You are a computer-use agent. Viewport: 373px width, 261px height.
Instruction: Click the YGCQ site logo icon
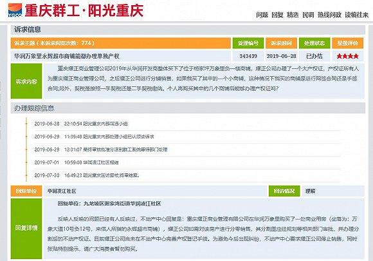coord(15,10)
